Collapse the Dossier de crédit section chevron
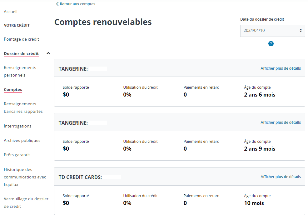308x215 pixels. pos(48,53)
